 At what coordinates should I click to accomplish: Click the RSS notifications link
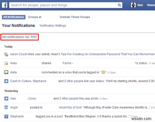pos(34,37)
